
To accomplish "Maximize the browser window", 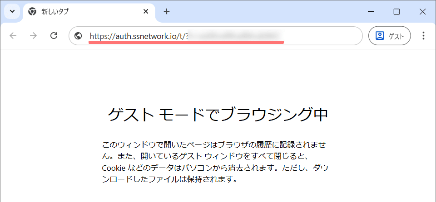I will coord(396,12).
